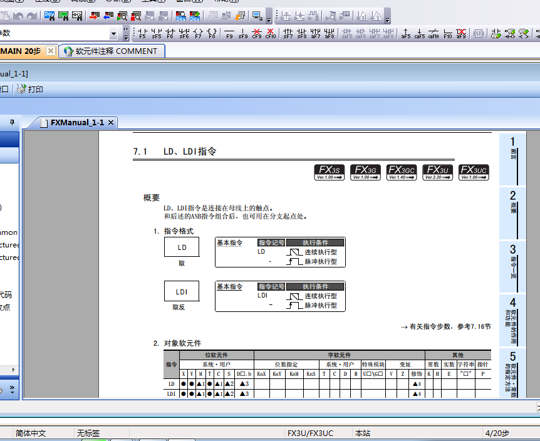Insert normally closed contact F6
The height and width of the screenshot is (441, 540).
pos(170,33)
